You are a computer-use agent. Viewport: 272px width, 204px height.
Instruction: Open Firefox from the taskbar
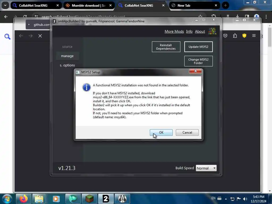(24, 199)
